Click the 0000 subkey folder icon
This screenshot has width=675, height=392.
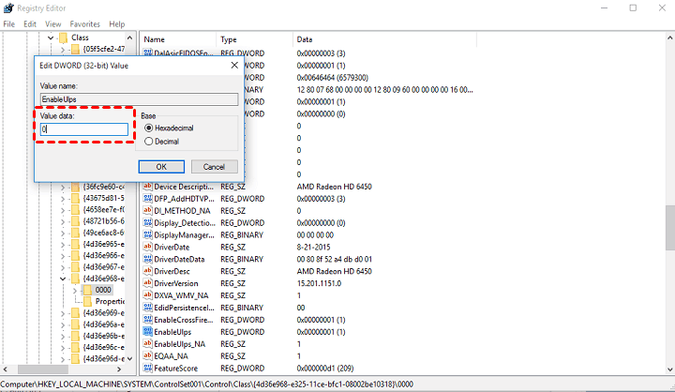(x=87, y=290)
